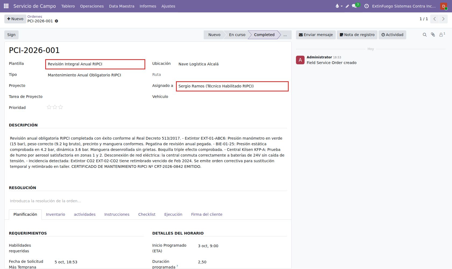Open Informes menu
Viewport: 452px width, 269px height.
coord(148,6)
